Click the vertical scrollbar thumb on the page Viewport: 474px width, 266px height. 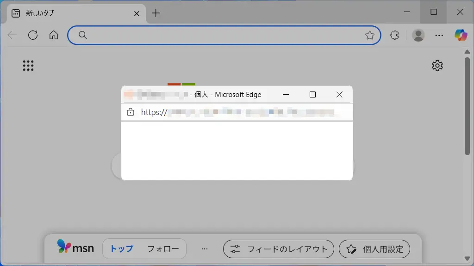click(468, 106)
